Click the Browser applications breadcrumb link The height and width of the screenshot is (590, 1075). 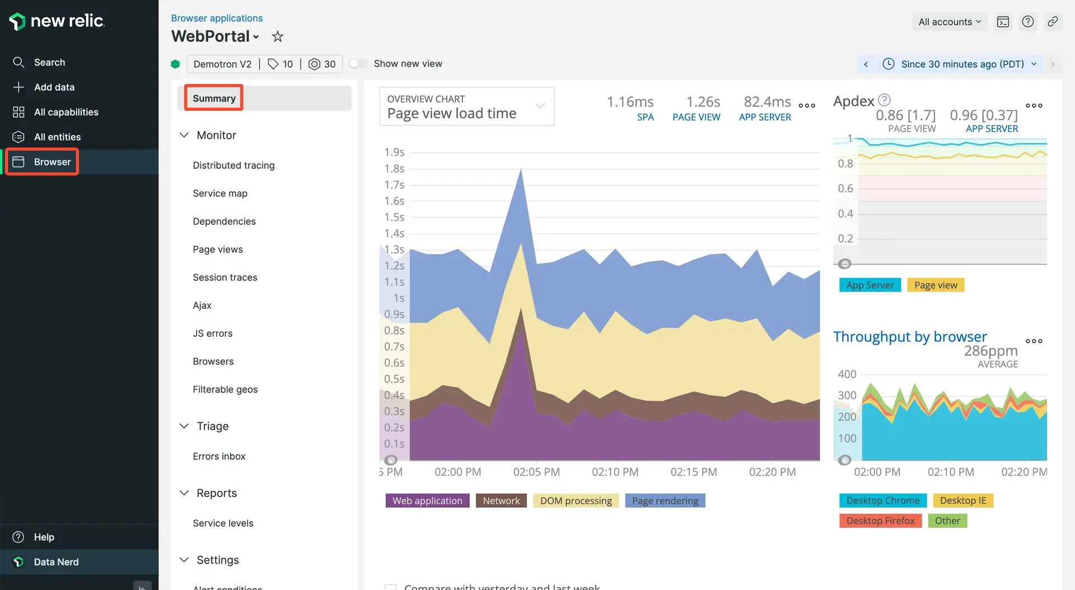[x=217, y=18]
